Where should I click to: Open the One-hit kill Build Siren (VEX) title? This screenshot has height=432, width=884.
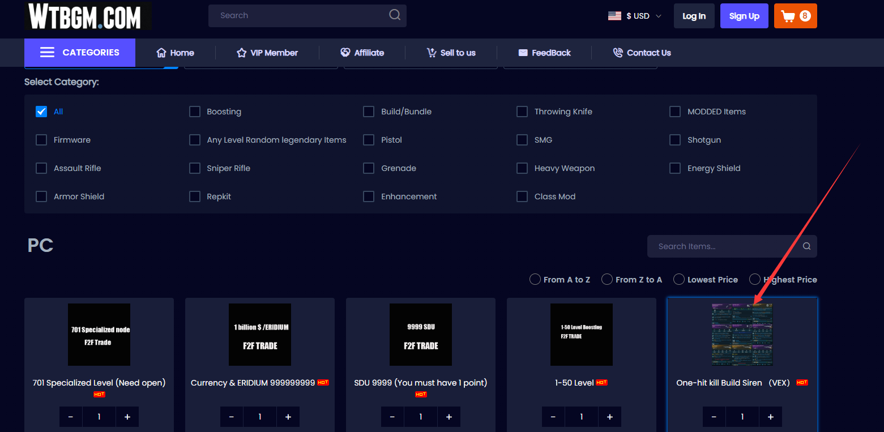(733, 383)
